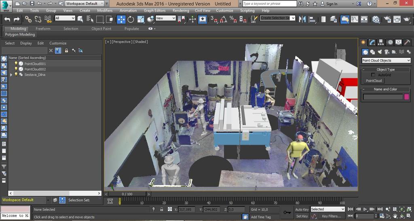Activate the Select and Move tool
414x221 pixels.
click(x=121, y=19)
